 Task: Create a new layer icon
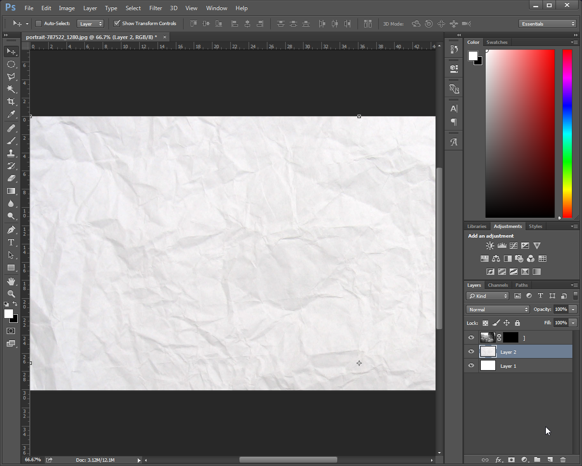(550, 460)
